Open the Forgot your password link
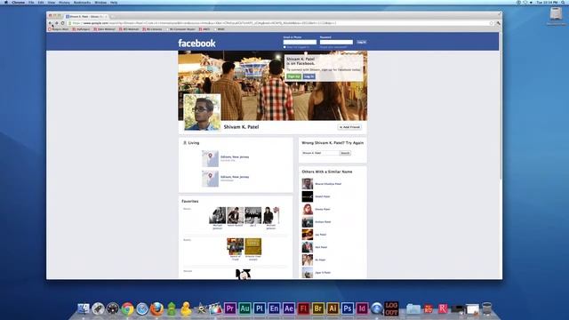Screen dimensions: 569x320 click(x=333, y=47)
